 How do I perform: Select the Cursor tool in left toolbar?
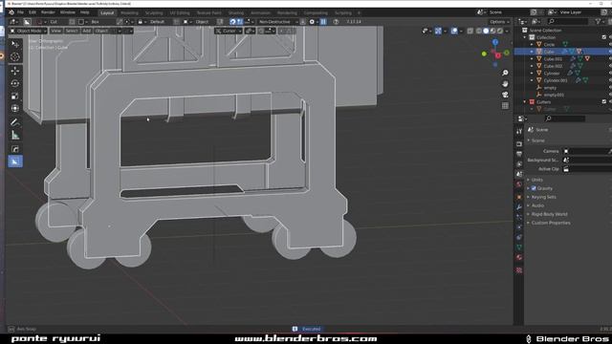tap(15, 57)
